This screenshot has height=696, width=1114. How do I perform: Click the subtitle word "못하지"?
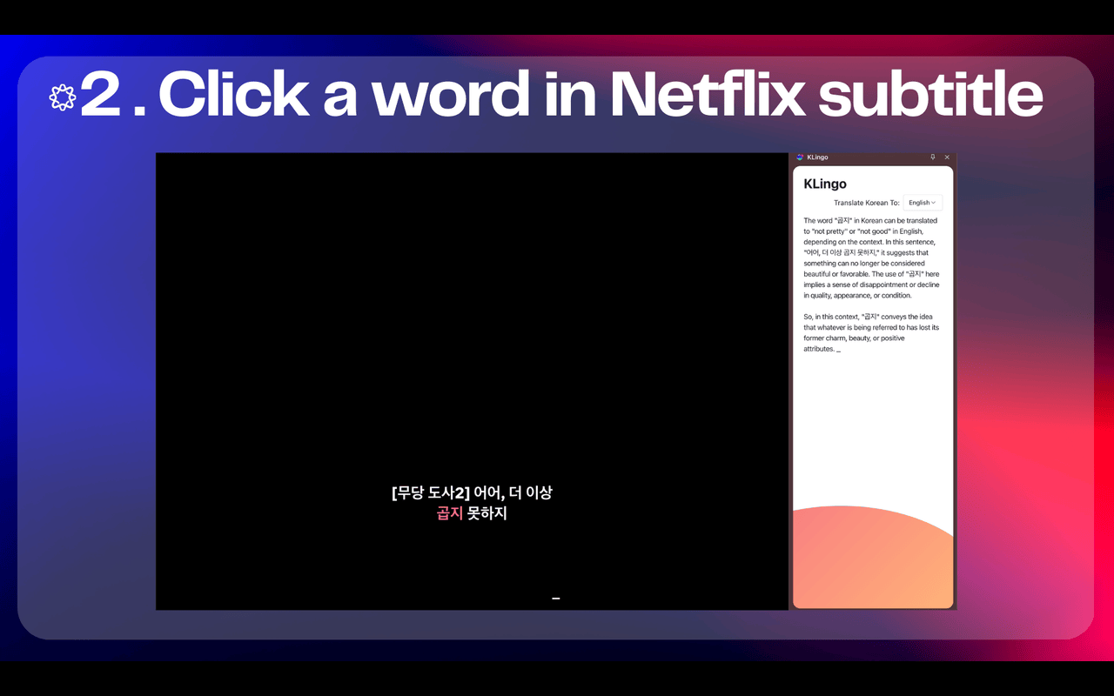click(487, 513)
